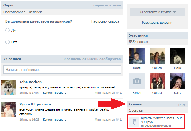Click the "Написать сообщение.." input field
The height and width of the screenshot is (131, 191).
click(x=62, y=70)
